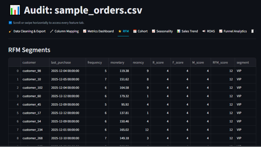Click RFM_score 12 in customer_60 row
Screen dimensions: 261x147
(x=223, y=96)
